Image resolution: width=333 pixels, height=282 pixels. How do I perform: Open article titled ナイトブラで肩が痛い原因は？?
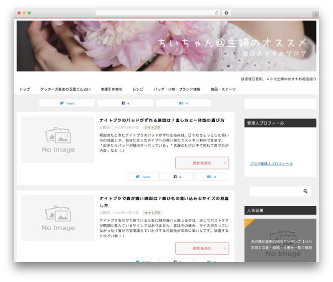(x=164, y=202)
